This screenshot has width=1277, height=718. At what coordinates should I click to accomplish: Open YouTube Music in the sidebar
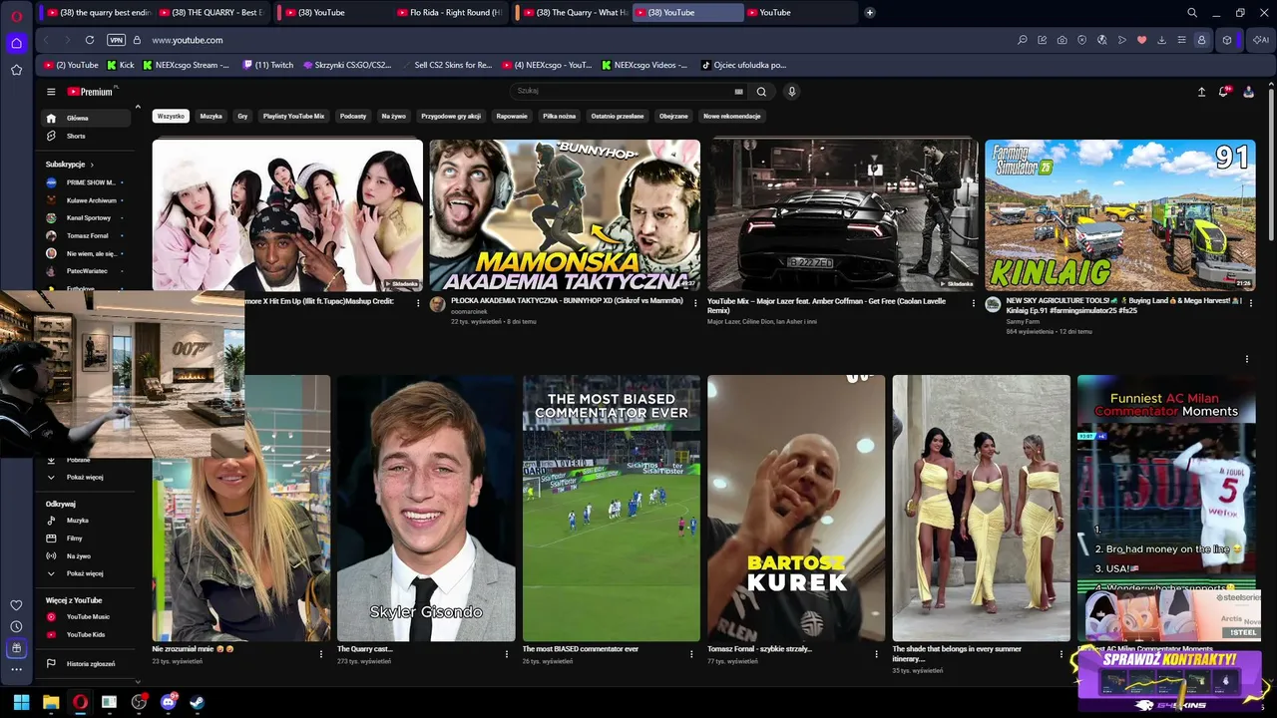coord(86,617)
